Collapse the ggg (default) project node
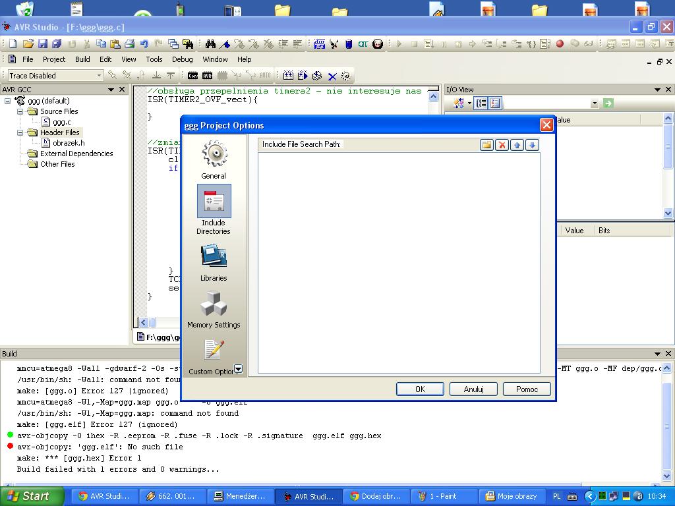This screenshot has height=506, width=675. [7, 101]
